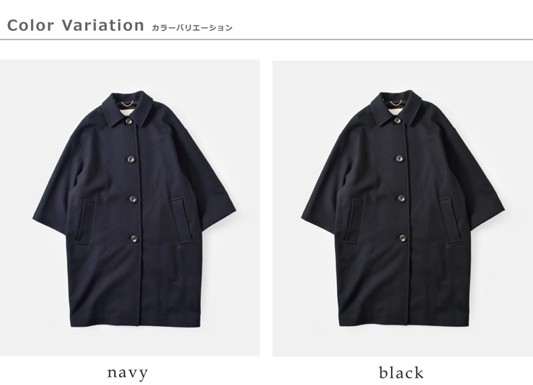Image resolution: width=533 pixels, height=385 pixels.
Task: Click the "navy" color label
Action: point(127,373)
